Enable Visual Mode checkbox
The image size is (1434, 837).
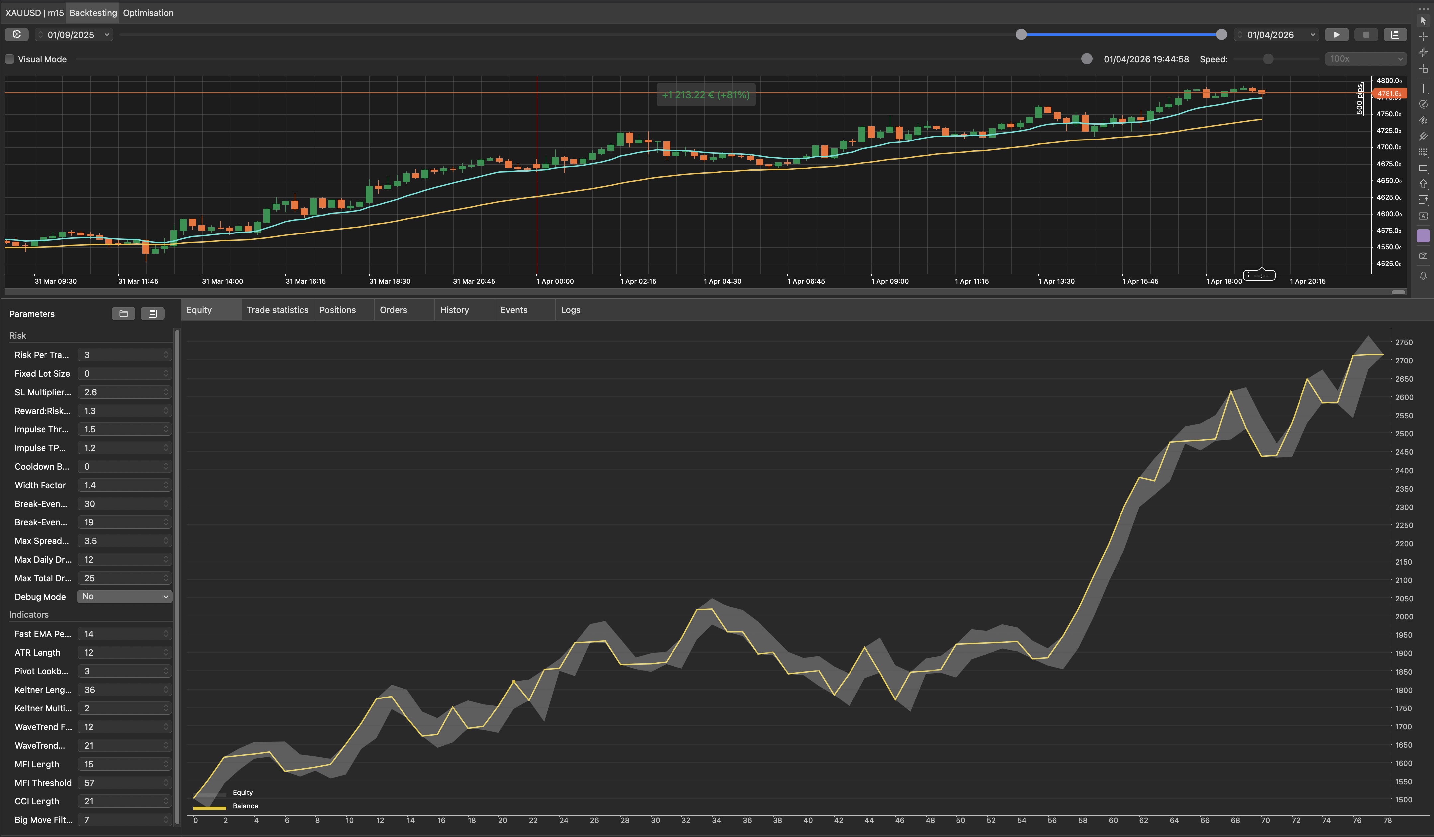[x=9, y=58]
